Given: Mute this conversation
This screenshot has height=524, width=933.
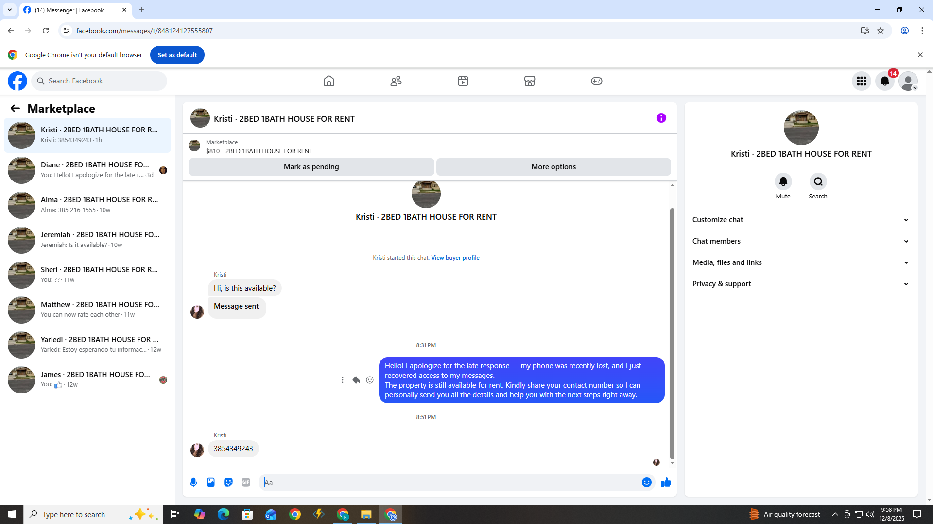Looking at the screenshot, I should click(783, 181).
